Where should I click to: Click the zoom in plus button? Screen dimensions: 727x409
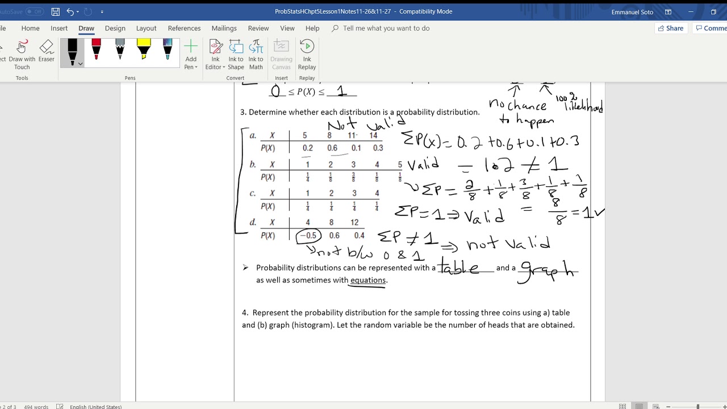coord(725,406)
